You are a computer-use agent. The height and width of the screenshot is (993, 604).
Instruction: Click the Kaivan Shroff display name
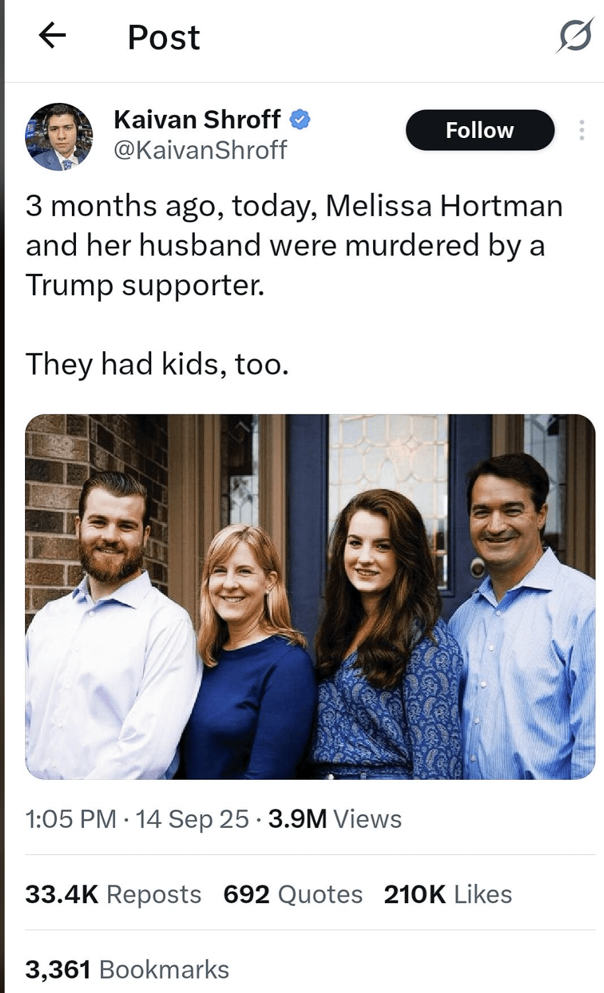click(x=197, y=120)
